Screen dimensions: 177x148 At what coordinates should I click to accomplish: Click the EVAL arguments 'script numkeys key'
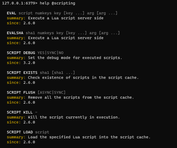(x=40, y=13)
